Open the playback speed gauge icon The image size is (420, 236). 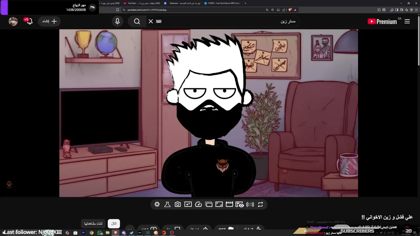(x=198, y=205)
